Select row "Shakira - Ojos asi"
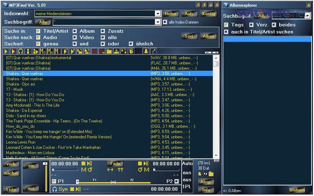This screenshot has height=196, width=314. (108, 84)
